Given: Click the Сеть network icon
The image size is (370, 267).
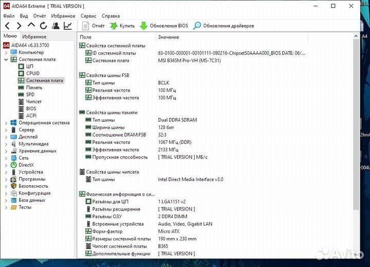Looking at the screenshot, I should point(14,158).
